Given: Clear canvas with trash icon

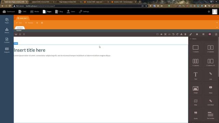Looking at the screenshot, I should 185,34.
